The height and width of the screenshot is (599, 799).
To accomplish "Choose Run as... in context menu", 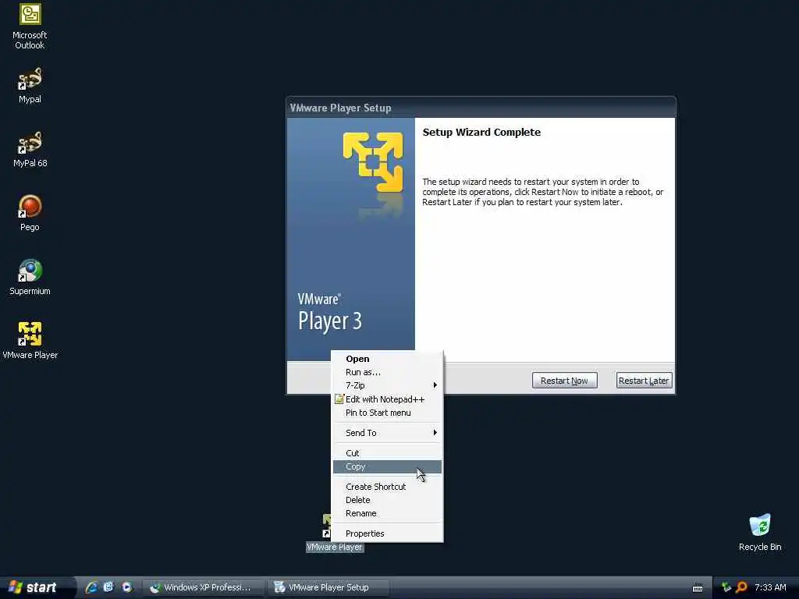I will [387, 372].
